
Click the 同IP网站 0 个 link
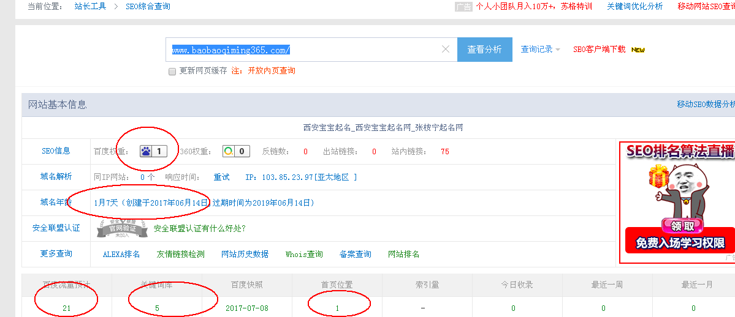pos(147,177)
